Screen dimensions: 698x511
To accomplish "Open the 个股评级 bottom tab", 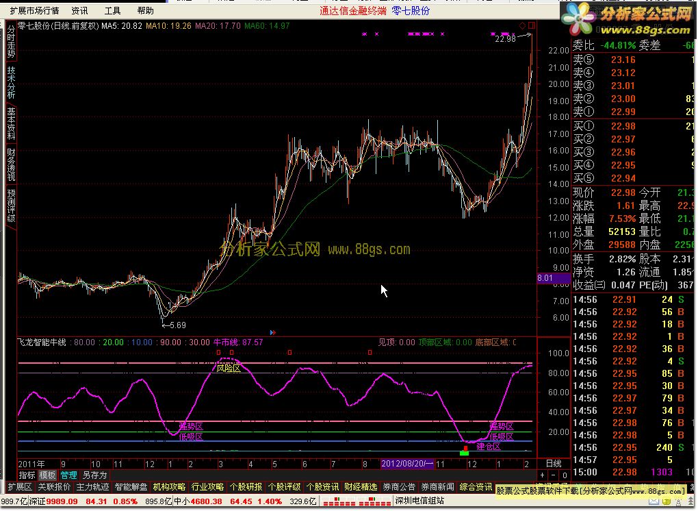I will [x=284, y=487].
